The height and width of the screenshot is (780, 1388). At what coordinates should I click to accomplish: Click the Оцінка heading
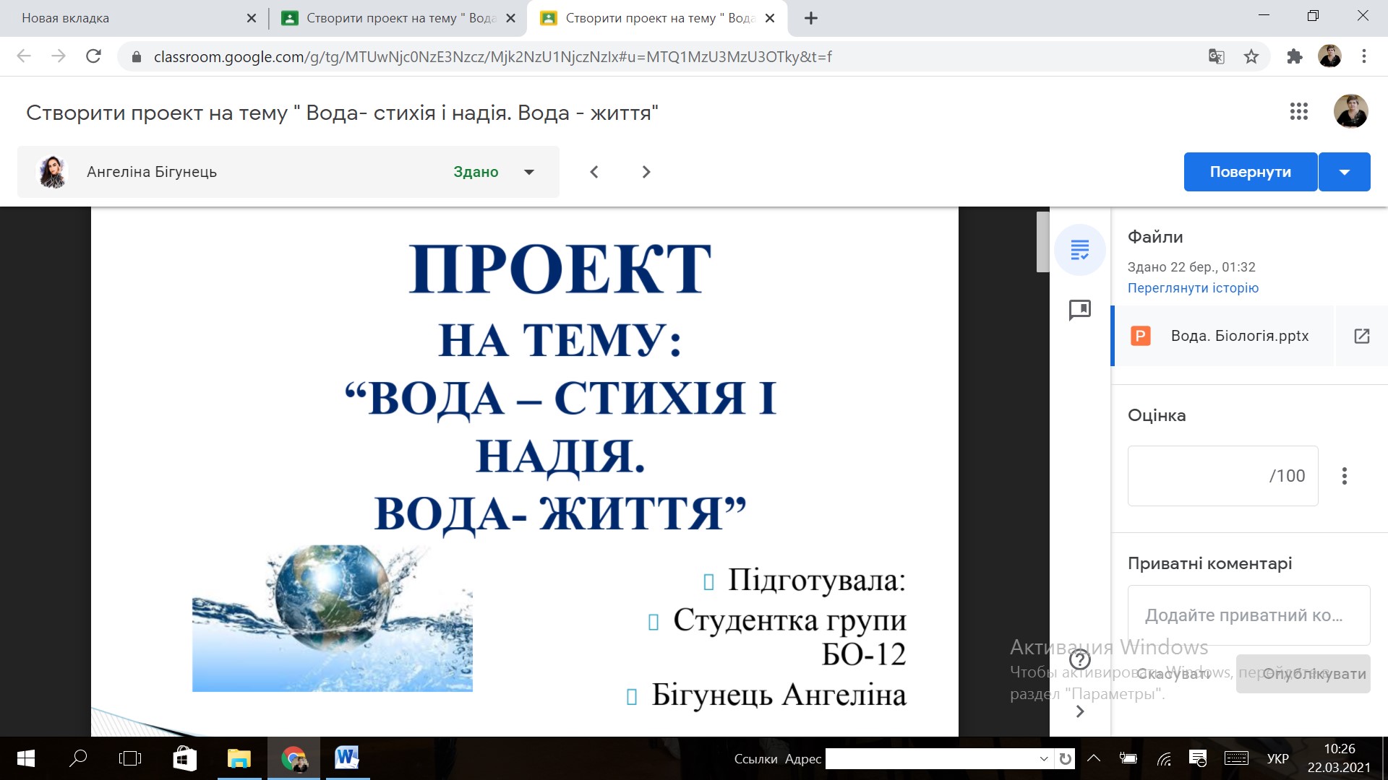click(1157, 415)
